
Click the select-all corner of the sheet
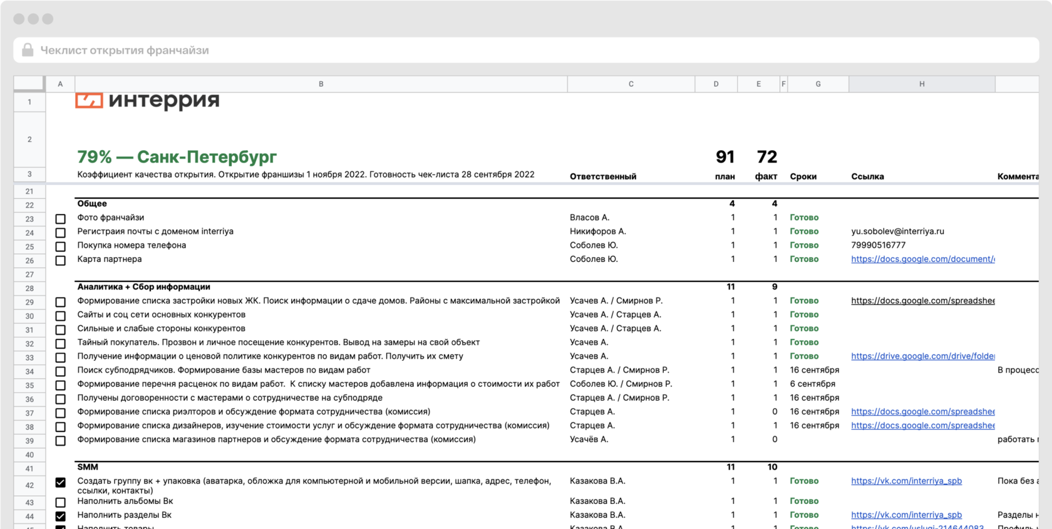click(x=29, y=84)
